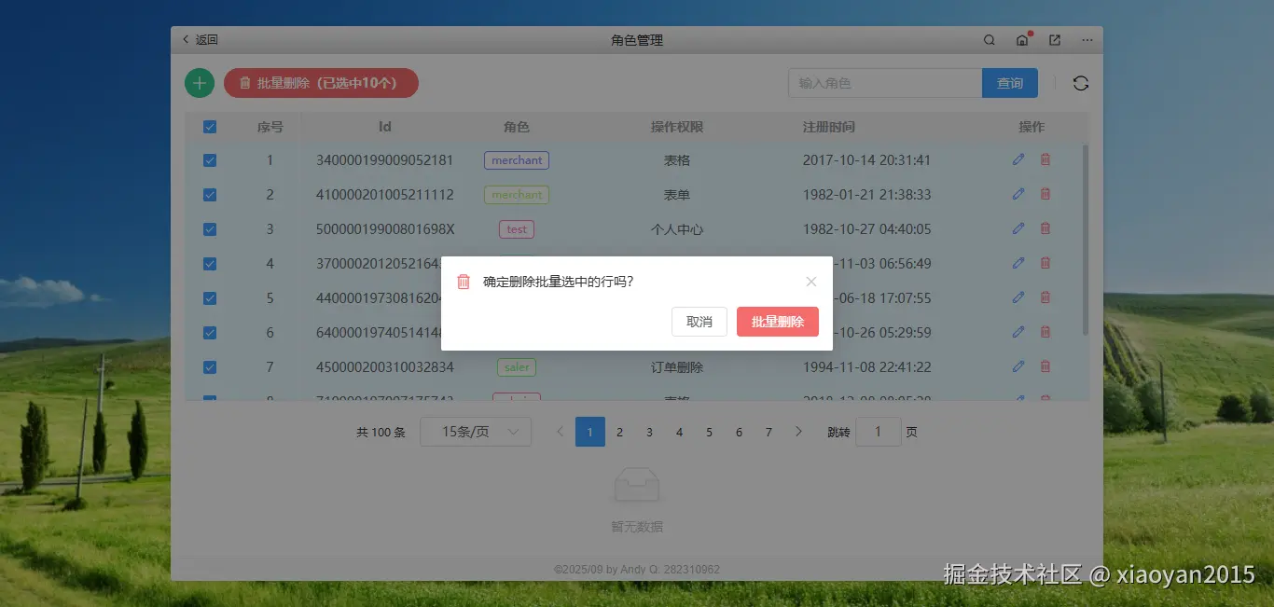Click the 批量删除（已选中10个）toolbar button
The image size is (1274, 607).
click(x=321, y=82)
